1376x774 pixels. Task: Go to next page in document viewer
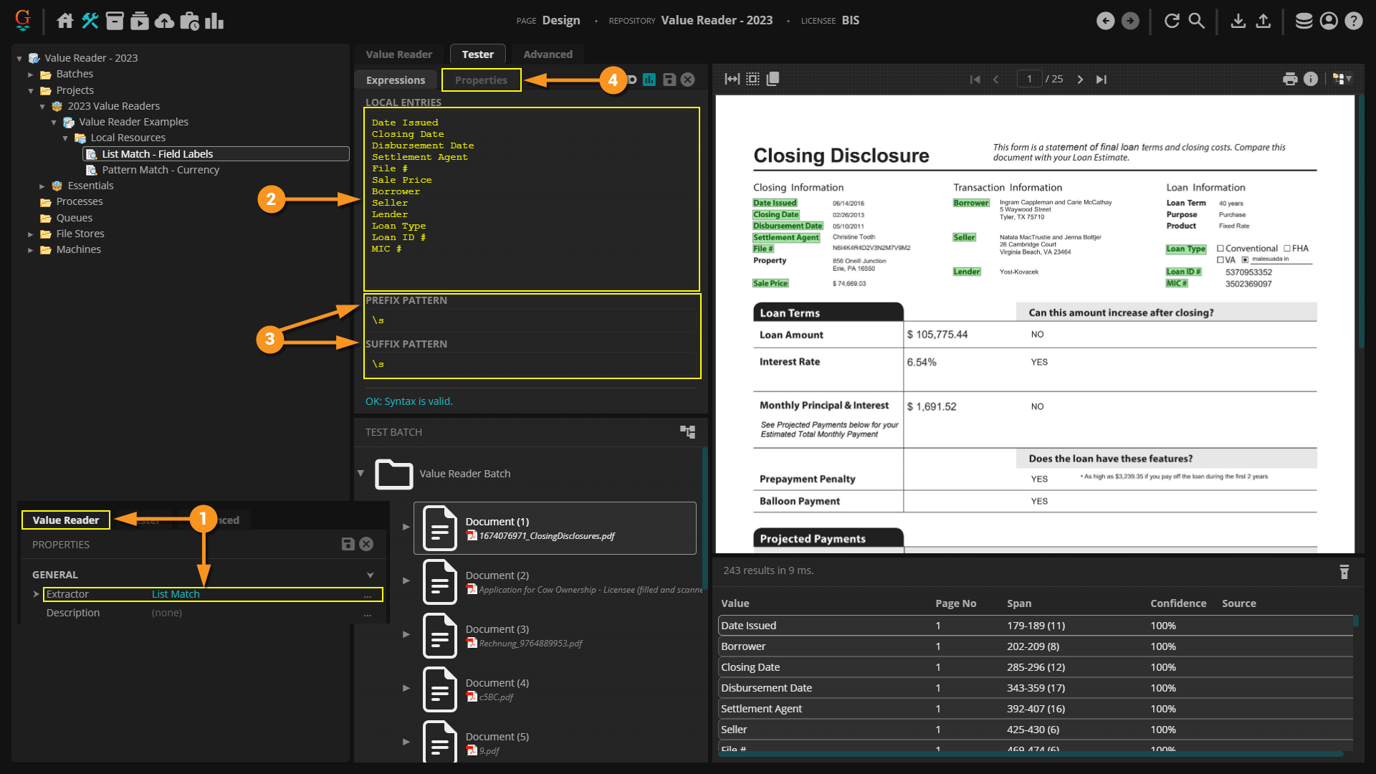tap(1080, 79)
